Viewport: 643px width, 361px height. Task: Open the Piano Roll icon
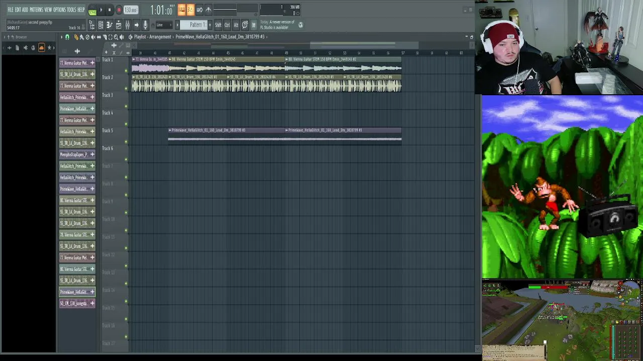pos(110,25)
